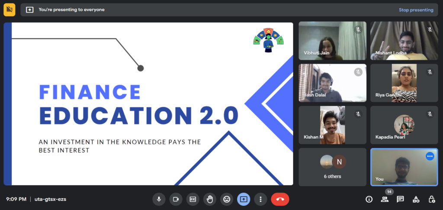Open the chat messages panel
The width and height of the screenshot is (443, 210).
(x=400, y=199)
